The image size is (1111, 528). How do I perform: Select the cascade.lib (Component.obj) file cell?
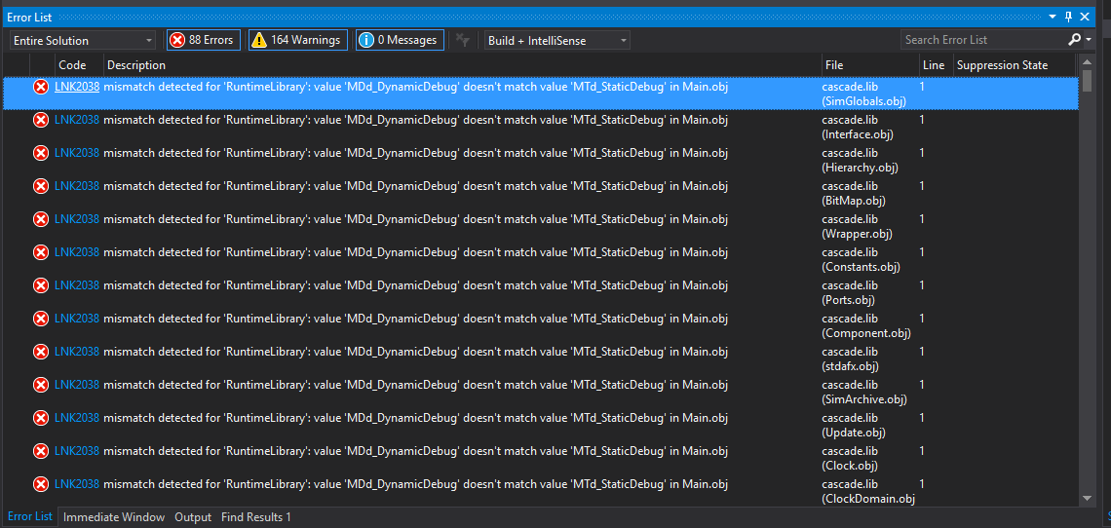click(x=865, y=325)
